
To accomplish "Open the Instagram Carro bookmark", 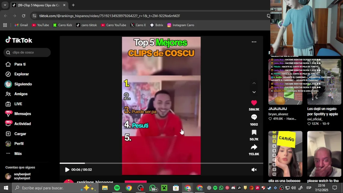I will tap(181, 25).
